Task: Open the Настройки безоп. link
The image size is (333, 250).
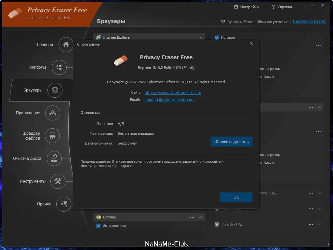Action: click(x=310, y=21)
